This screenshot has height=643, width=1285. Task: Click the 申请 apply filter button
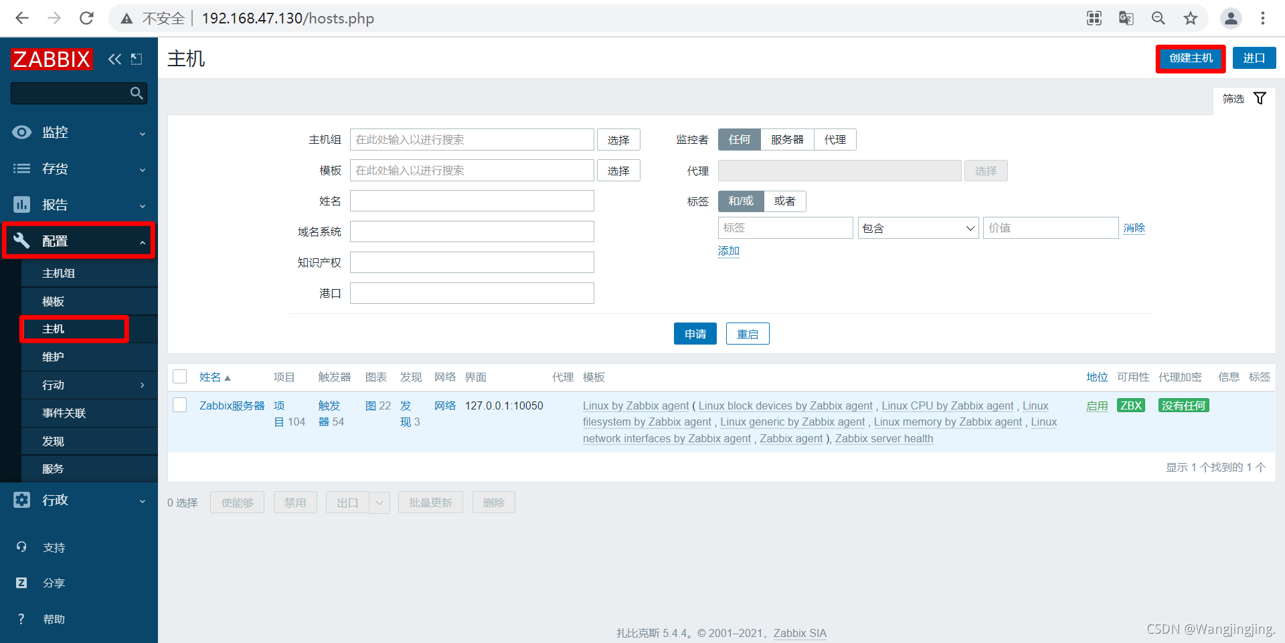coord(695,334)
